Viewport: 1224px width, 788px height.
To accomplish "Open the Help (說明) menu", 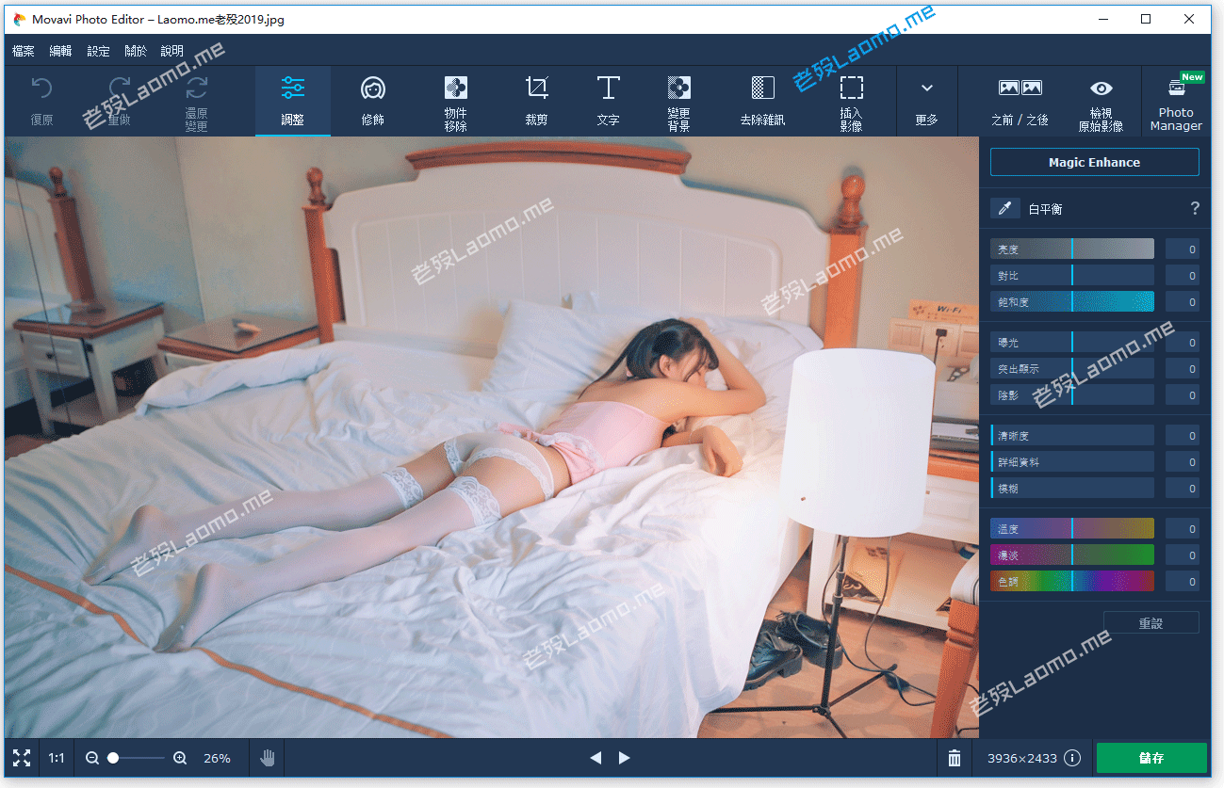I will coord(172,51).
